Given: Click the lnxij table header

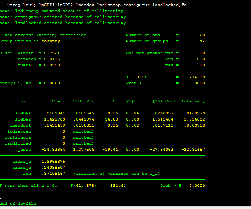Looking at the screenshot, I should click(24, 101).
